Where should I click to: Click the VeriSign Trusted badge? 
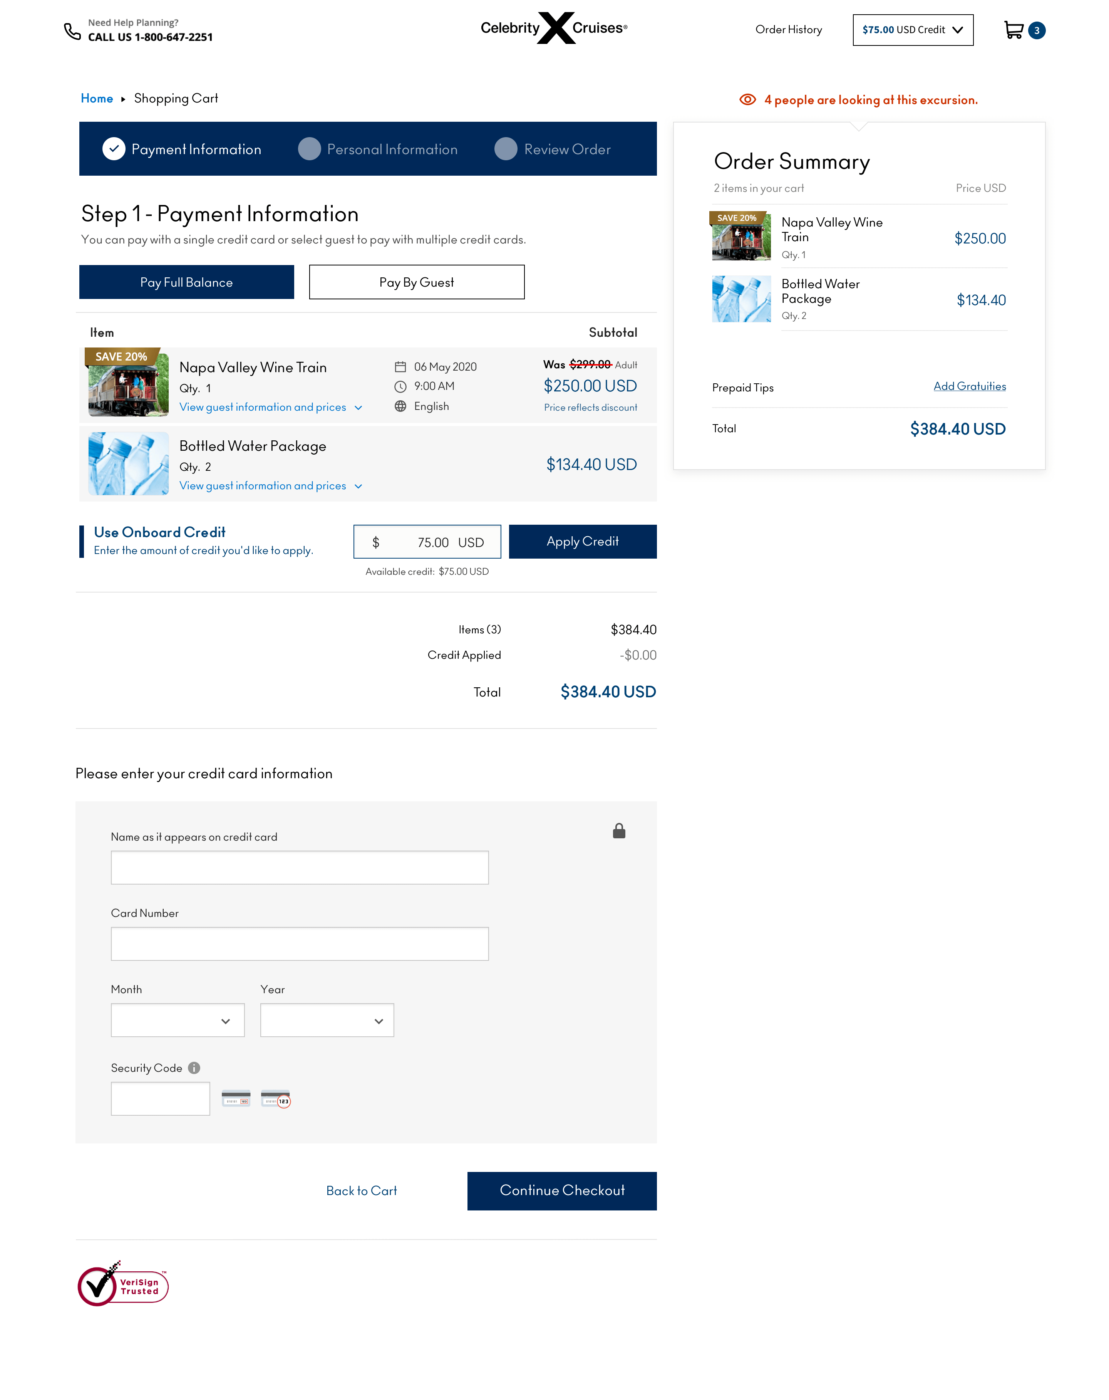tap(123, 1284)
